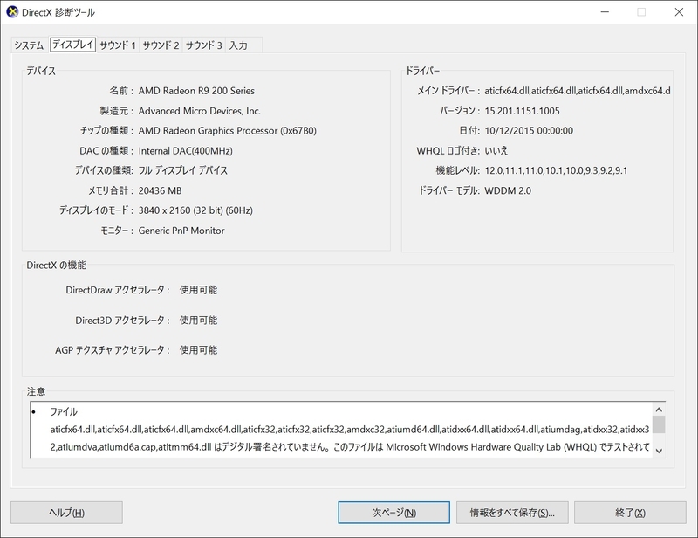Minimize the DirectX 診断ツール window
The image size is (698, 538).
point(605,12)
